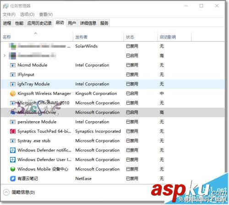Image resolution: width=229 pixels, height=205 pixels.
Task: Click 已启用 status in Kingsoft row
Action: 132,93
